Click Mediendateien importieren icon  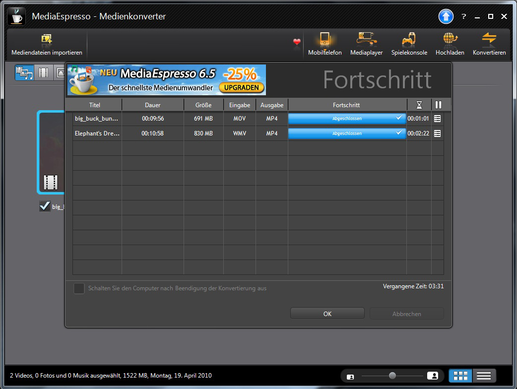pyautogui.click(x=47, y=40)
